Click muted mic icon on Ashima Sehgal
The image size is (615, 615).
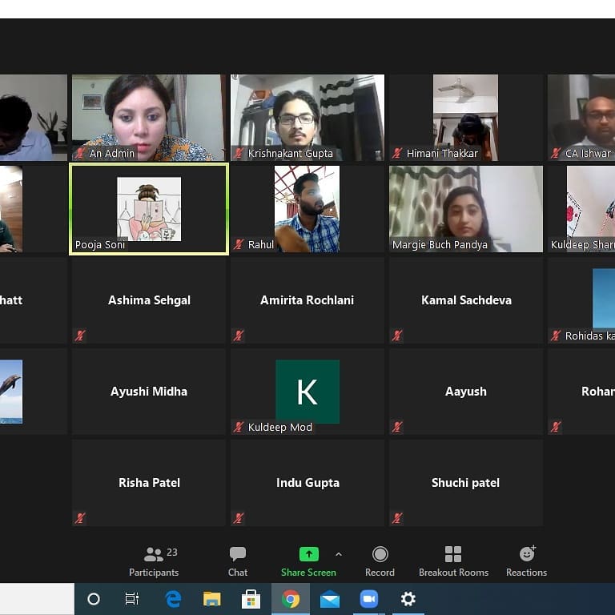[x=80, y=336]
